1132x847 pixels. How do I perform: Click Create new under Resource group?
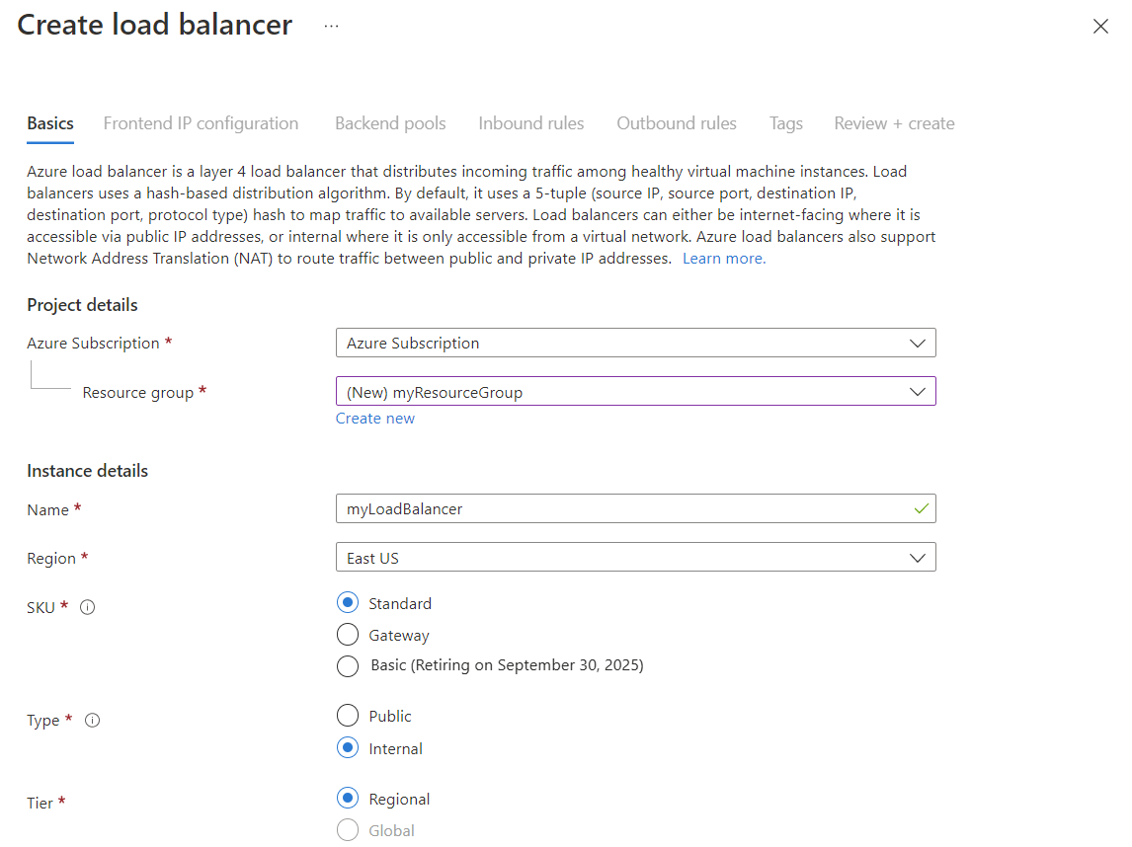click(x=375, y=418)
